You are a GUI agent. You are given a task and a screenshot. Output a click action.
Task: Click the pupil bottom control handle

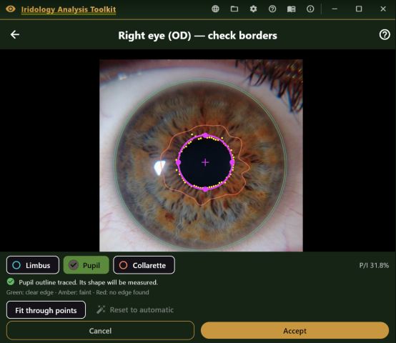(x=205, y=189)
